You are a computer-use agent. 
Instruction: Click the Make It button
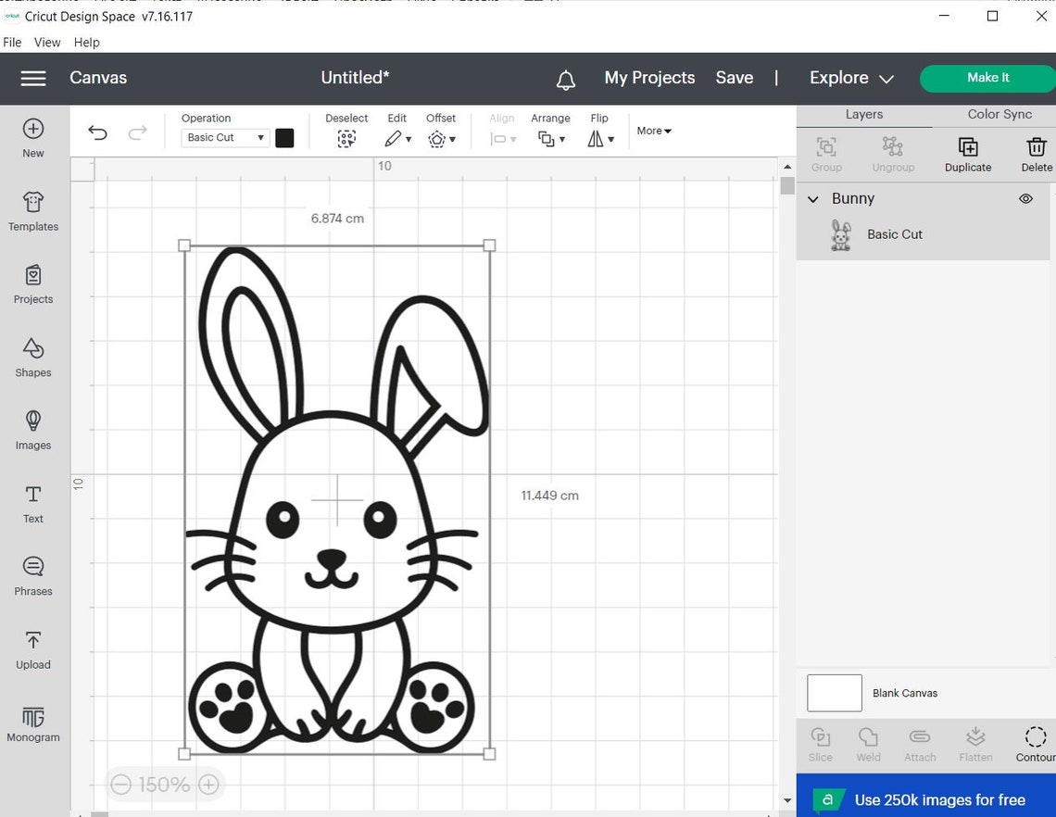coord(987,79)
